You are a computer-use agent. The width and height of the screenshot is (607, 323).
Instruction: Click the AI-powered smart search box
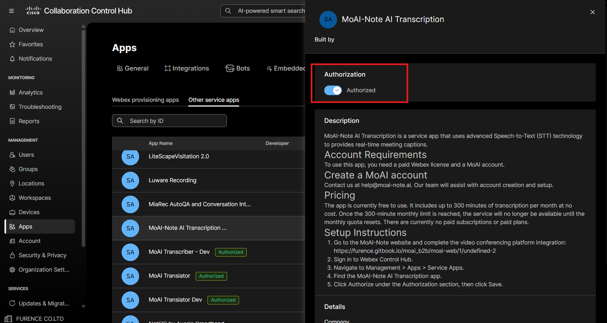click(x=263, y=11)
